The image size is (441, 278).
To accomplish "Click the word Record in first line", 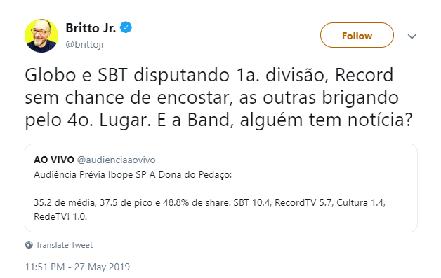I will pos(364,75).
